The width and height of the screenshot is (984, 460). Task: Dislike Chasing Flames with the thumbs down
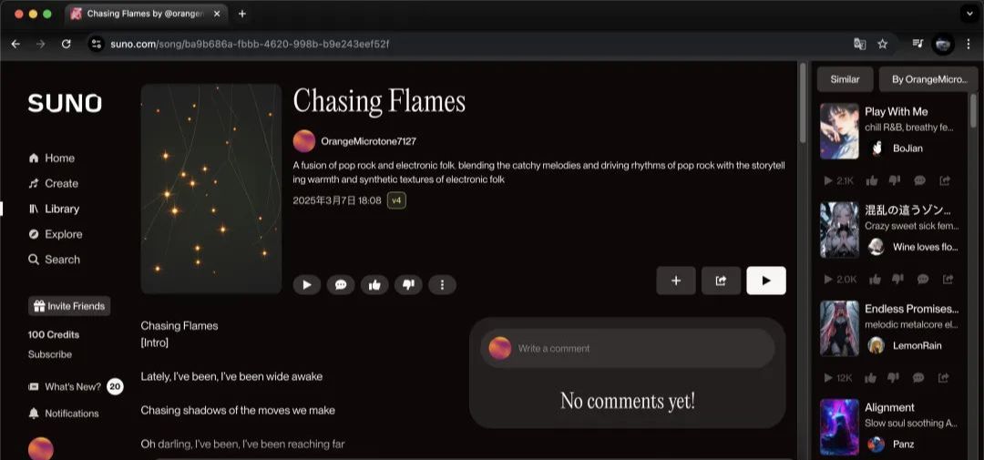tap(408, 284)
